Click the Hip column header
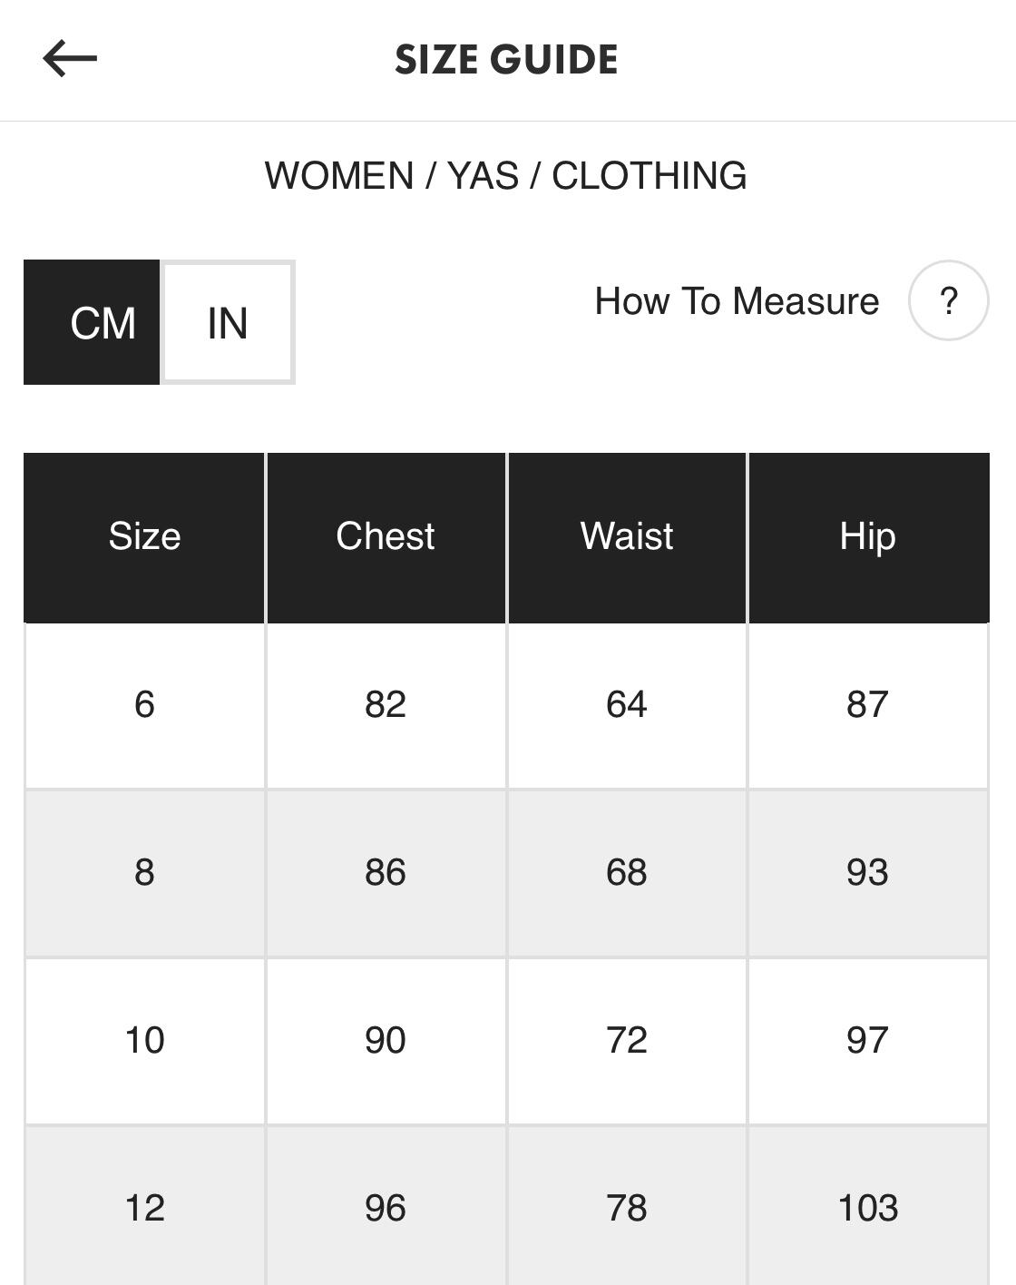1016x1285 pixels. point(868,536)
